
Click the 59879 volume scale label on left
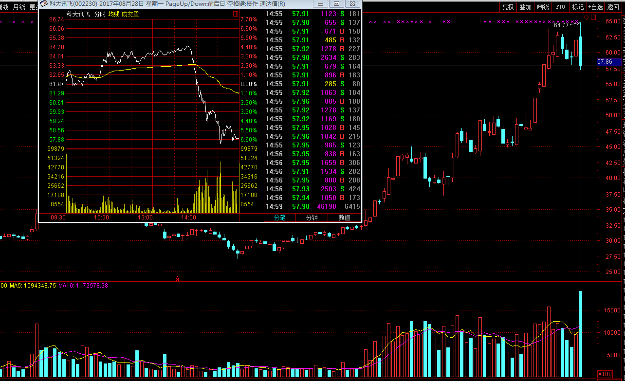click(56, 148)
